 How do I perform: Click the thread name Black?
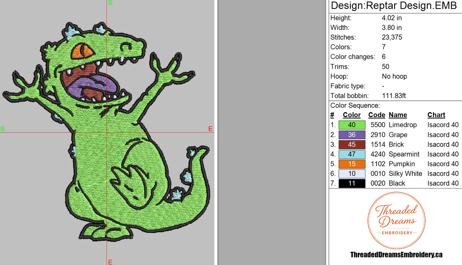(x=397, y=183)
